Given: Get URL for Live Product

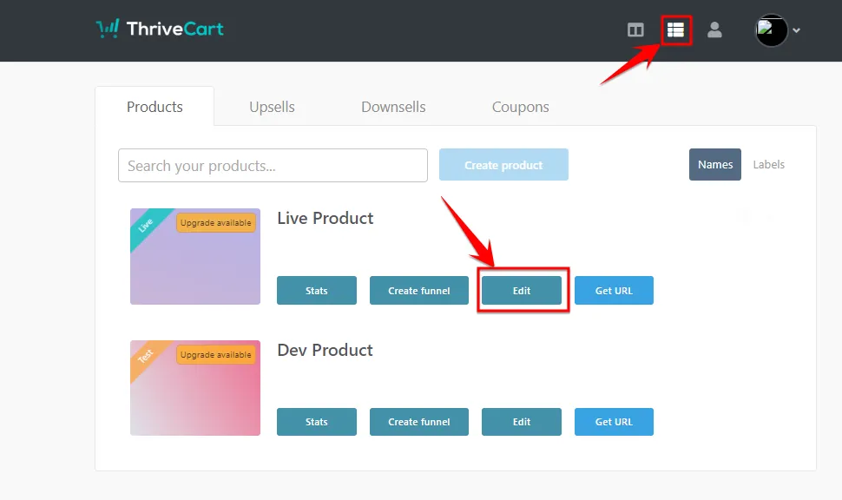Looking at the screenshot, I should point(614,291).
